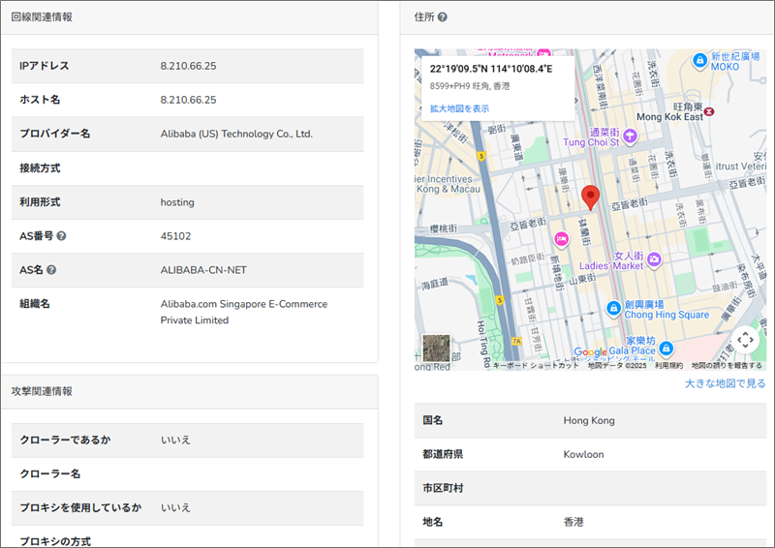Open the 利用規約 map terms link
The width and height of the screenshot is (775, 548).
pos(668,366)
